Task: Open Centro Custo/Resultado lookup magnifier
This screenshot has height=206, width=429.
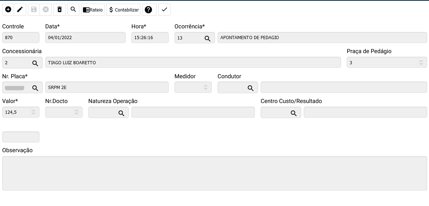Action: pyautogui.click(x=294, y=113)
